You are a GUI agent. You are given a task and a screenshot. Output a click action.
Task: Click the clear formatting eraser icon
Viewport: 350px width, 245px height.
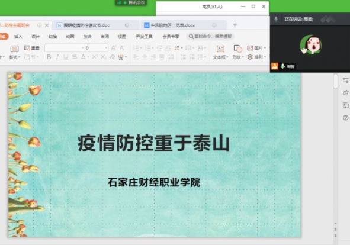point(113,57)
